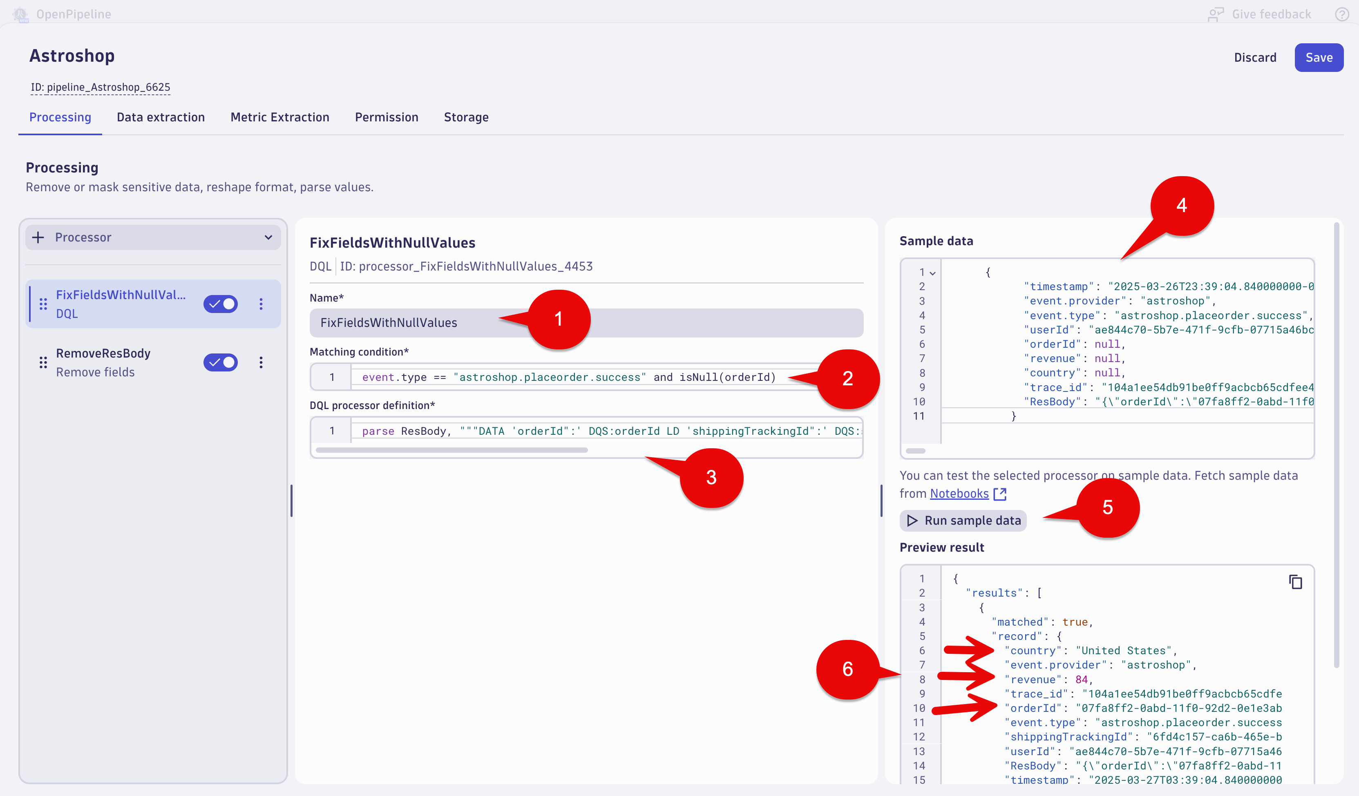Switch to the Processing tab
1359x796 pixels.
pos(60,117)
